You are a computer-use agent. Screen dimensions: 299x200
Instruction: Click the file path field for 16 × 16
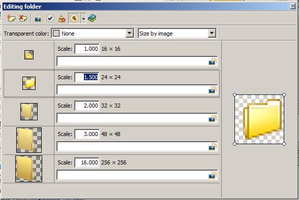tap(137, 61)
